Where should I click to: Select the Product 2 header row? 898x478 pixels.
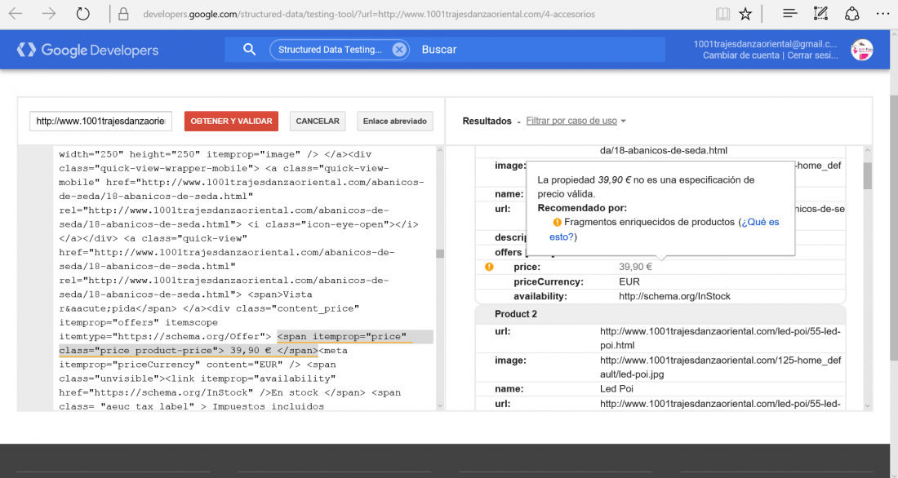660,314
